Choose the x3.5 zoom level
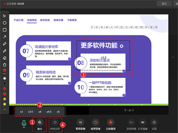Image resolution: width=178 pixels, height=133 pixels. (30, 112)
